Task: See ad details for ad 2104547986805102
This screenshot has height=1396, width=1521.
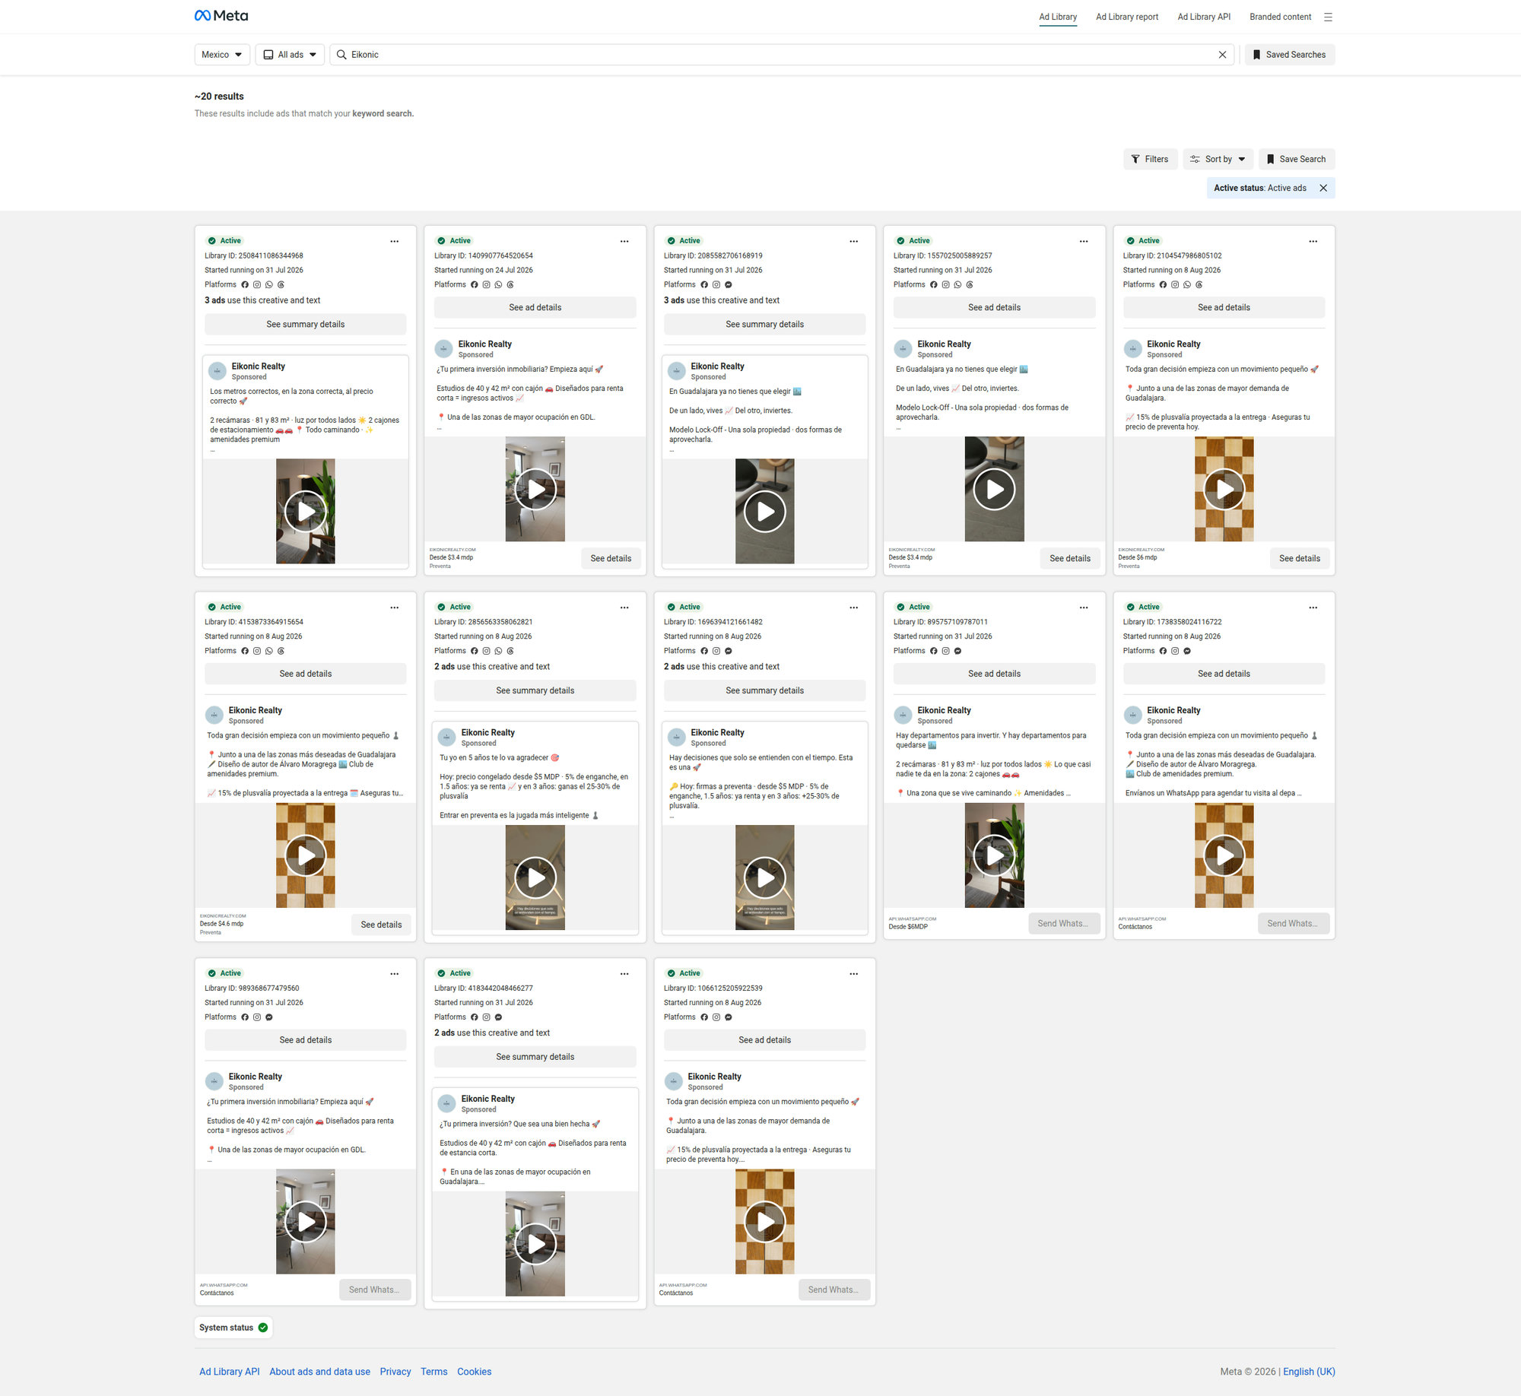Action: (x=1224, y=308)
